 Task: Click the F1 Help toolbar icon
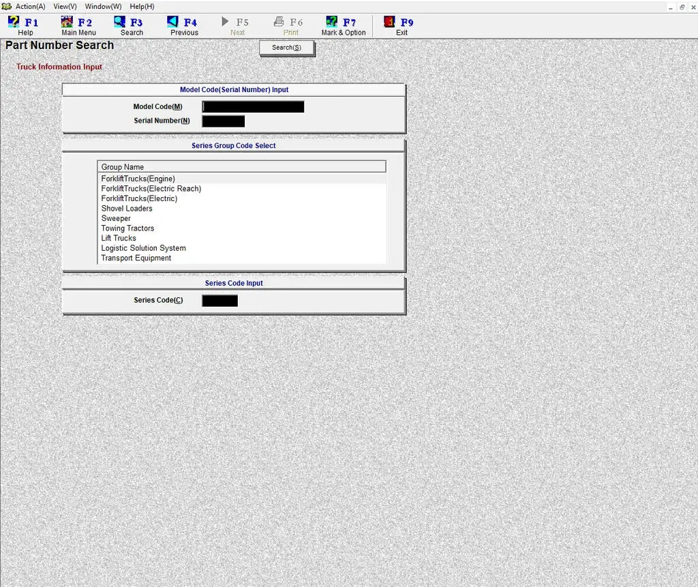point(14,22)
